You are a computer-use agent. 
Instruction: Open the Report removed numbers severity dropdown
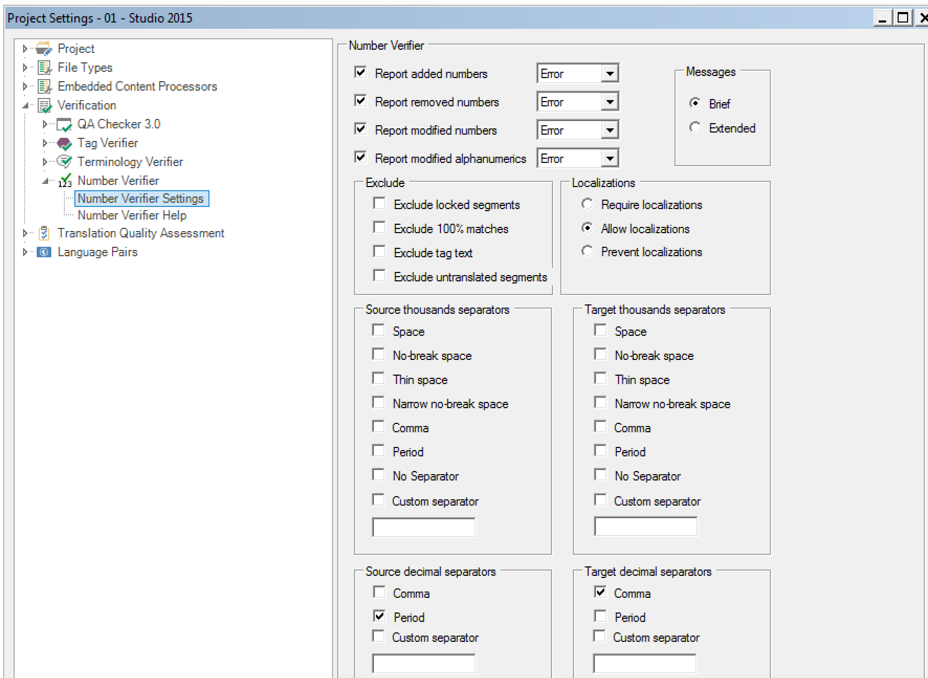[610, 102]
